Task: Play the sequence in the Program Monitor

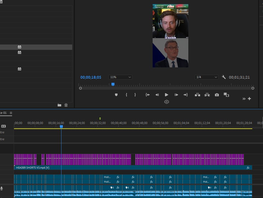Action: (x=166, y=95)
